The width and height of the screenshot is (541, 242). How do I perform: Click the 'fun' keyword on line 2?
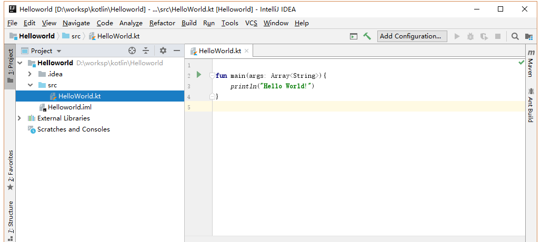(x=221, y=76)
